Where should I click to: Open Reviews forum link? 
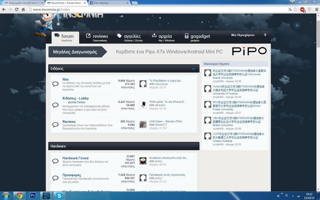coord(69,122)
